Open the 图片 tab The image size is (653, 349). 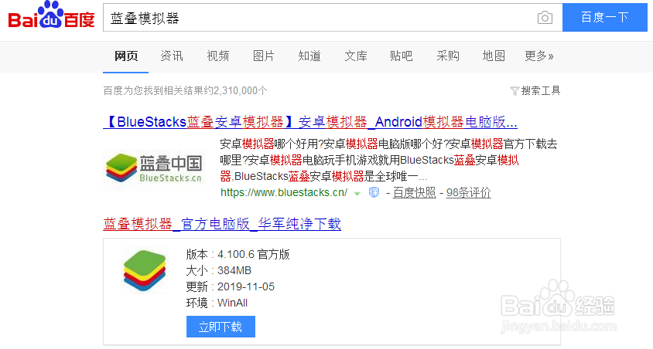tap(264, 56)
